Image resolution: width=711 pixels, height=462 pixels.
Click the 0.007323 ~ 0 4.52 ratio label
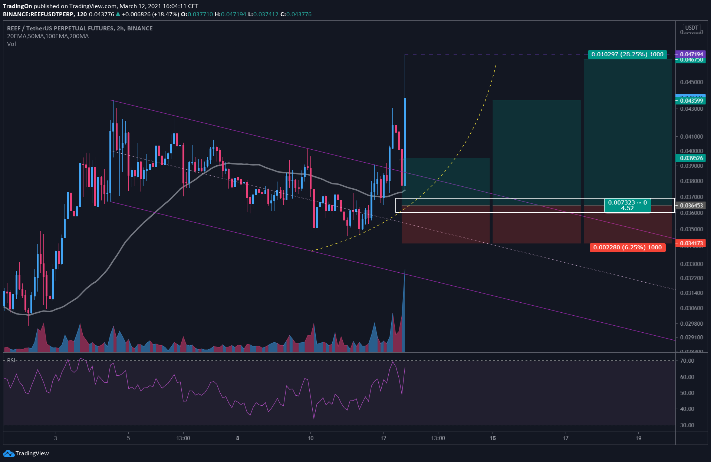click(x=628, y=205)
